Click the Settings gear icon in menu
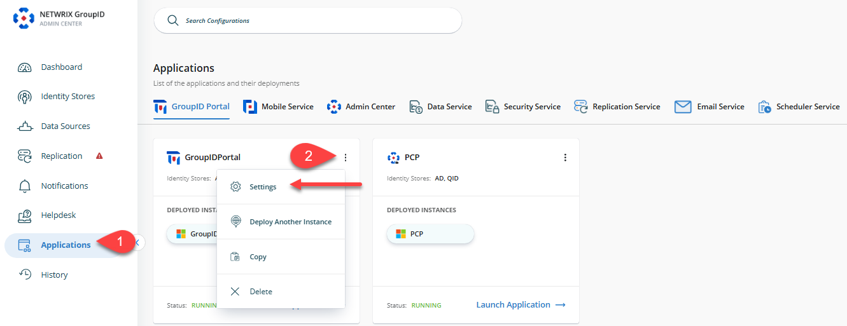Viewport: 847px width, 326px height. [235, 187]
